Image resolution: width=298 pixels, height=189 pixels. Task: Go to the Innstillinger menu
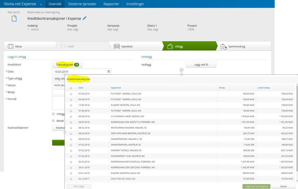pyautogui.click(x=135, y=4)
